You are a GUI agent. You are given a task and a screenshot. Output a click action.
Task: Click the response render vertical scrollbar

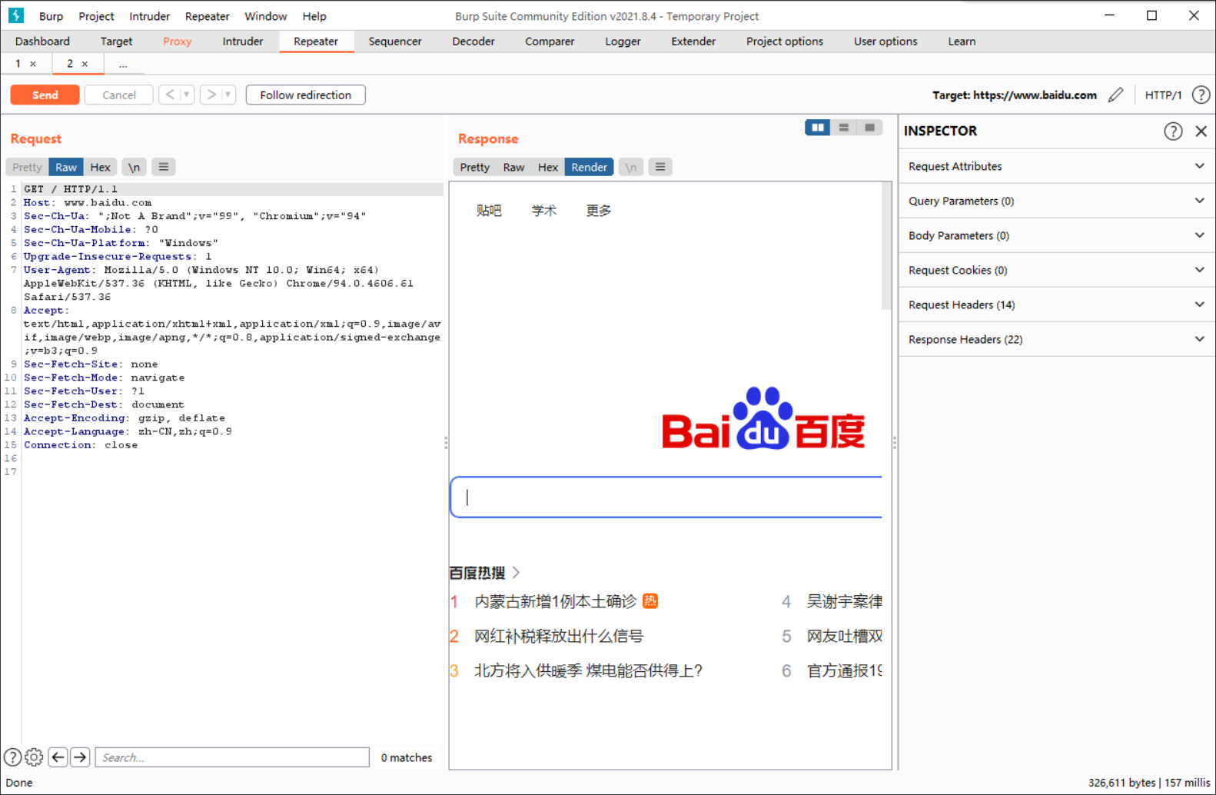tap(886, 246)
